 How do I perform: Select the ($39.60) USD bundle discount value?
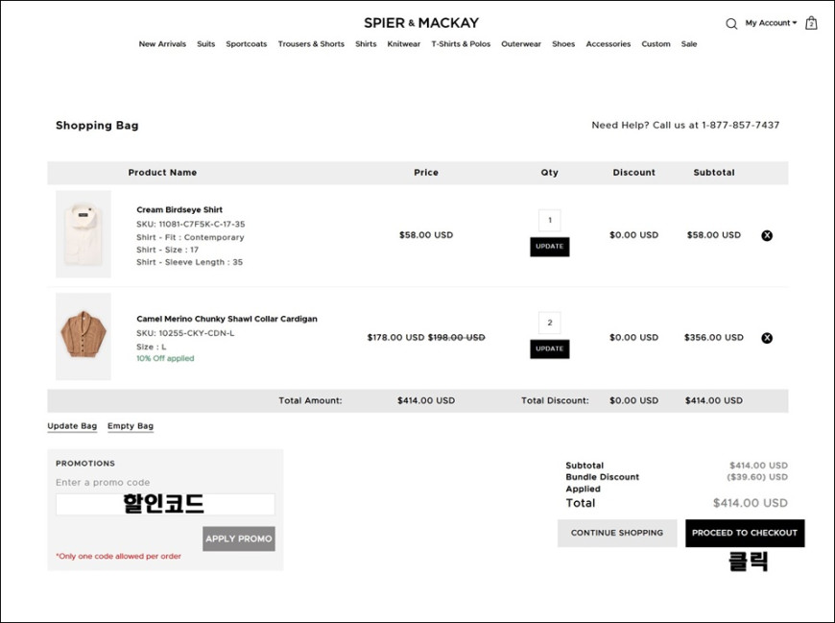click(757, 477)
